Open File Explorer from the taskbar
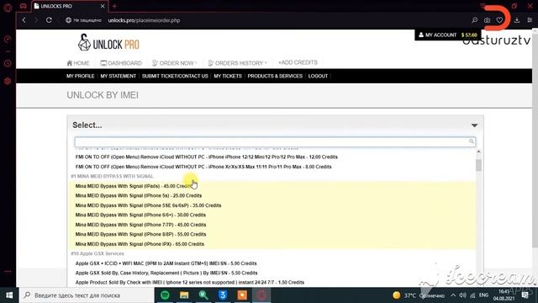Viewport: 538px width, 303px height. [184, 295]
